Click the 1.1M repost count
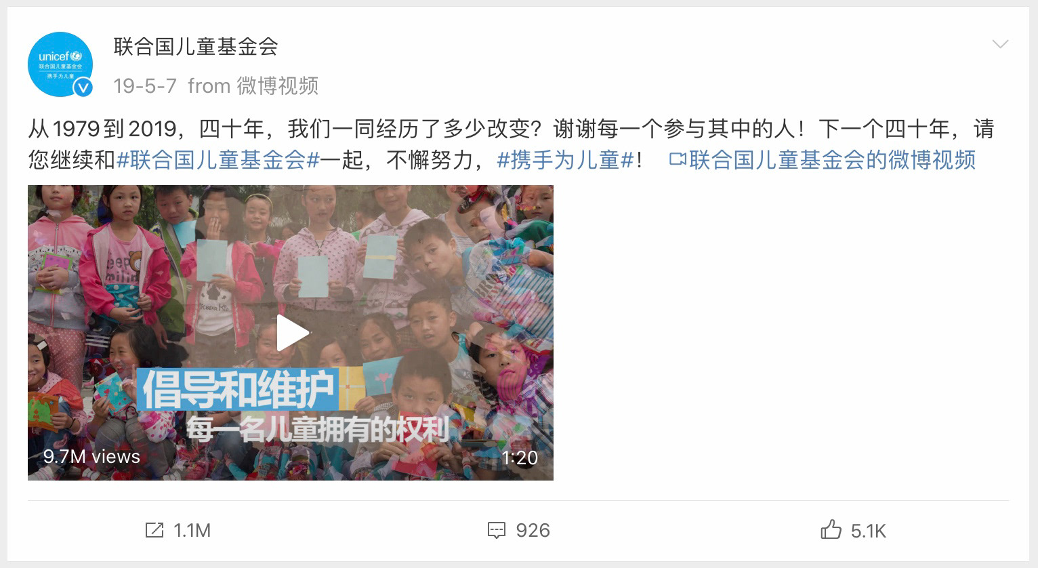This screenshot has width=1038, height=568. click(192, 531)
